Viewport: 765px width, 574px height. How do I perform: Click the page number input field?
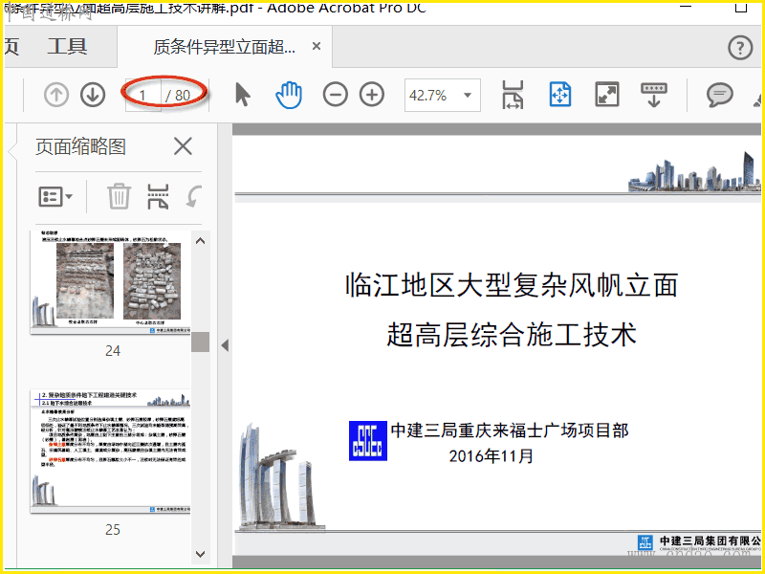coord(142,95)
